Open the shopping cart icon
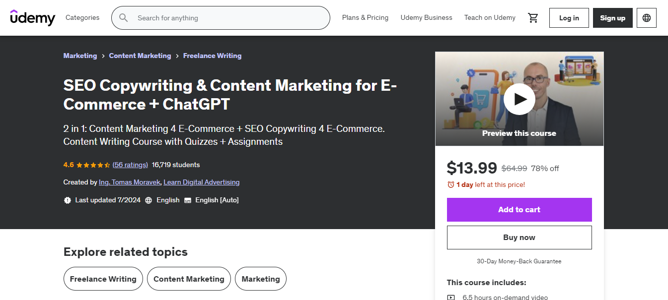The image size is (668, 300). [x=533, y=18]
